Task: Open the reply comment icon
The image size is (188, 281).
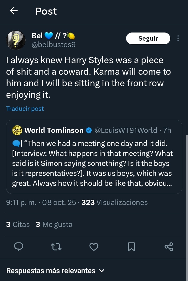Action: coord(18,247)
